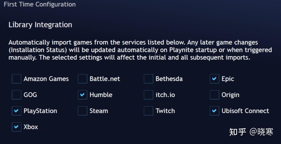Untick the Xbox checkbox

point(16,127)
